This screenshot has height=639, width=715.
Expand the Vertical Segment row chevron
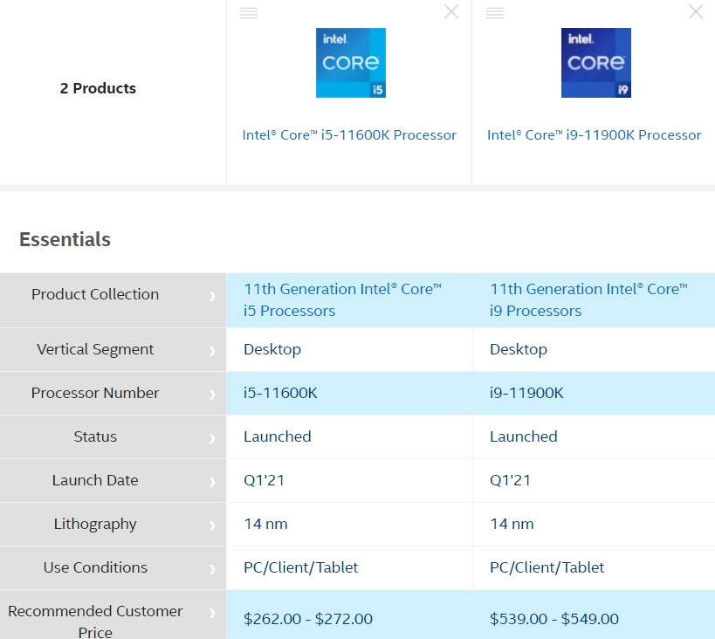point(212,351)
